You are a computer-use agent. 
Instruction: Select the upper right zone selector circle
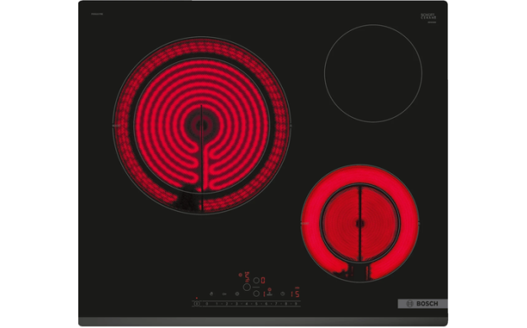pyautogui.click(x=257, y=280)
